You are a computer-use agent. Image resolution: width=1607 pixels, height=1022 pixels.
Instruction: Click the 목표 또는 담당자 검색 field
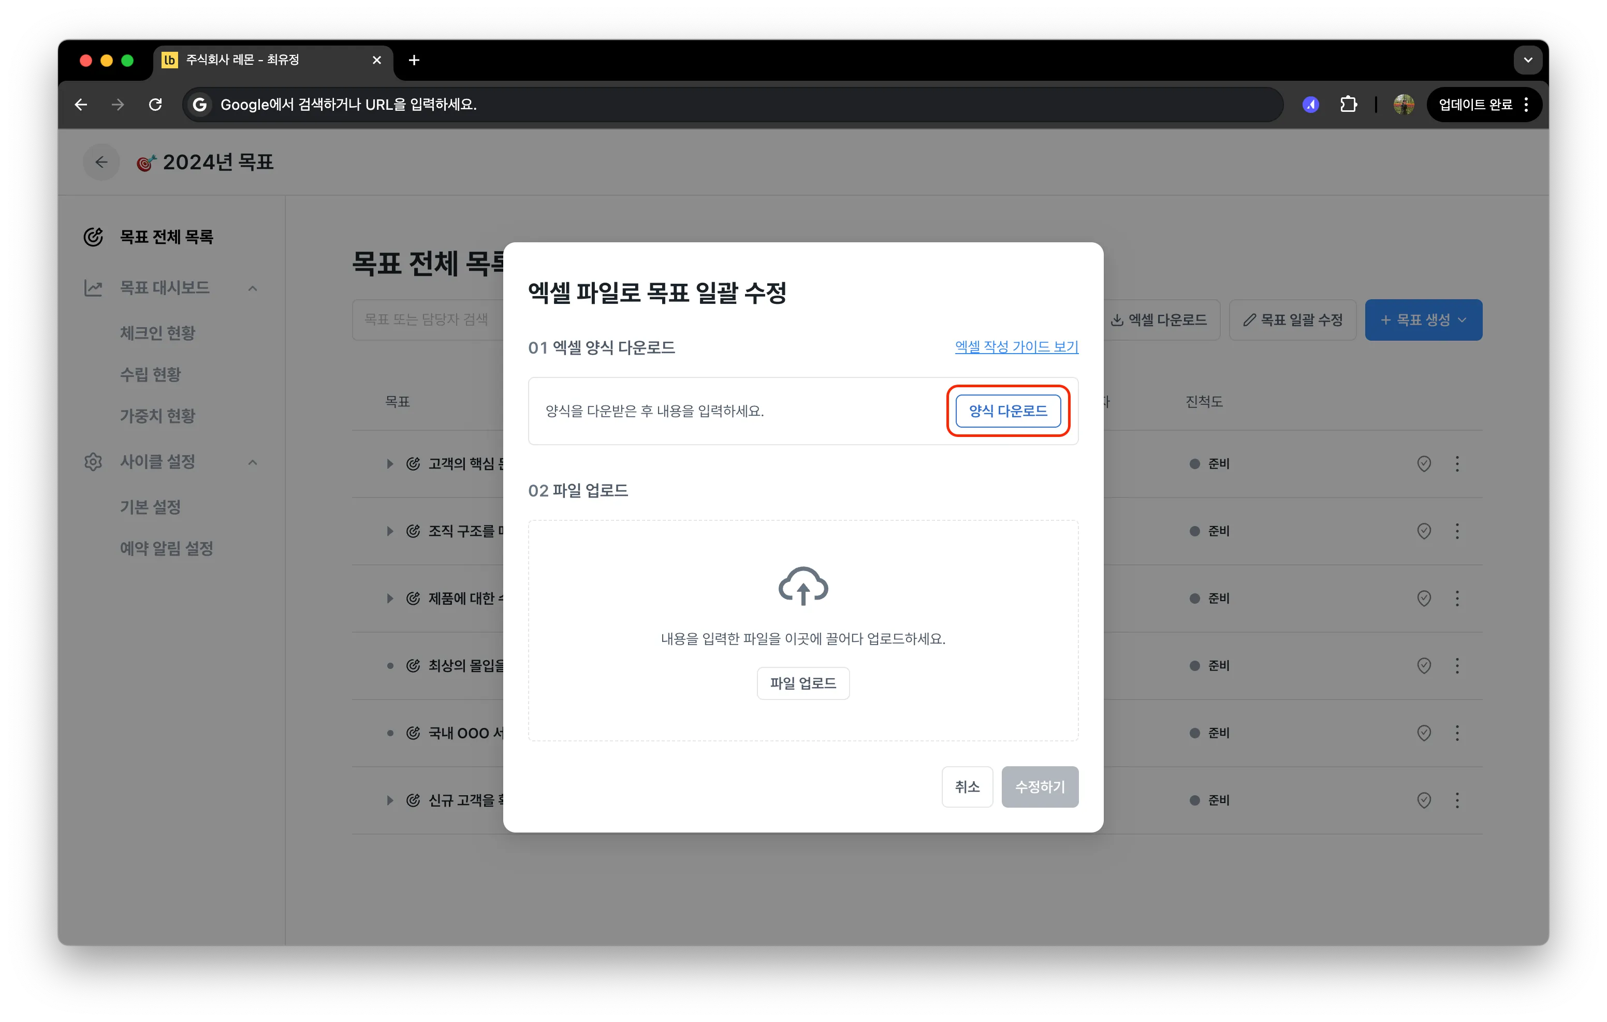427,320
